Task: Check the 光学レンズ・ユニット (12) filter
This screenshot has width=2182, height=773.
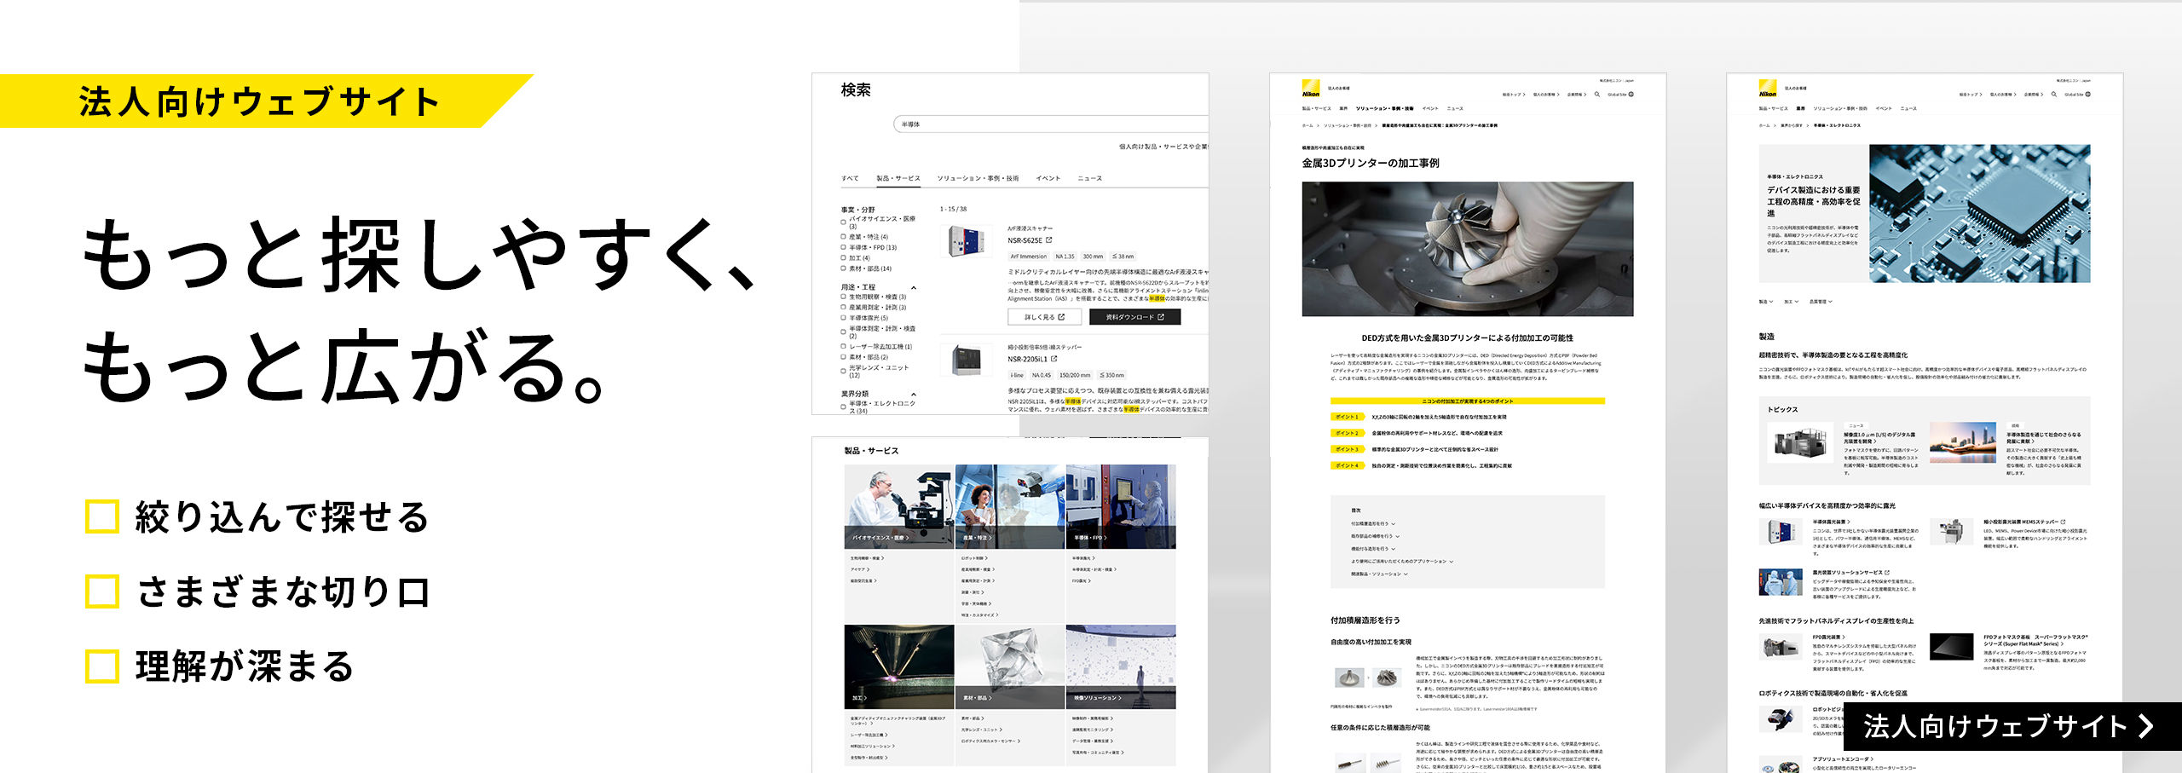Action: 844,372
